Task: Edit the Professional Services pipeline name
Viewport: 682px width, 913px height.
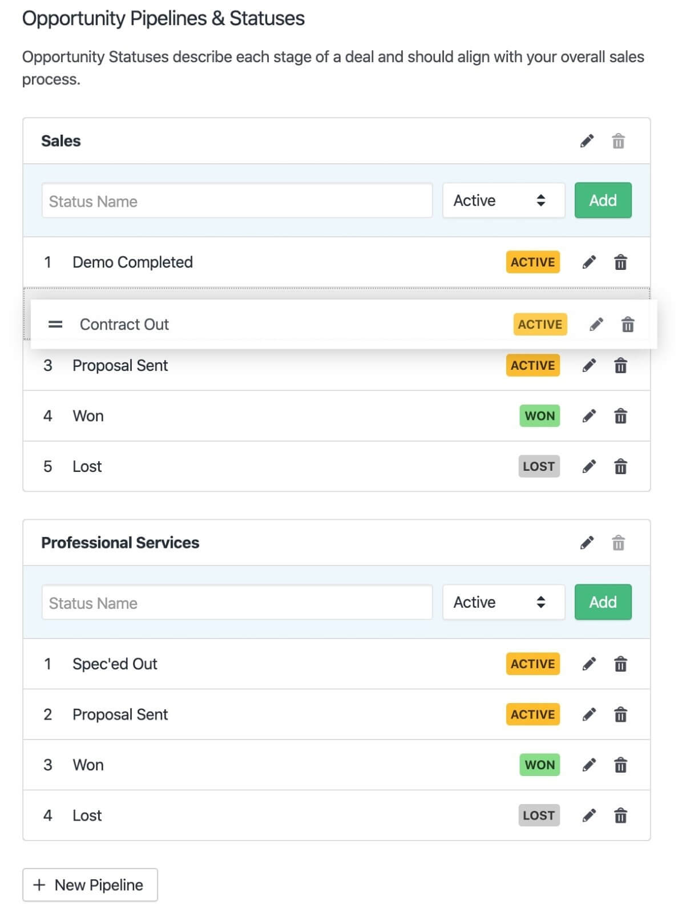Action: click(x=587, y=543)
